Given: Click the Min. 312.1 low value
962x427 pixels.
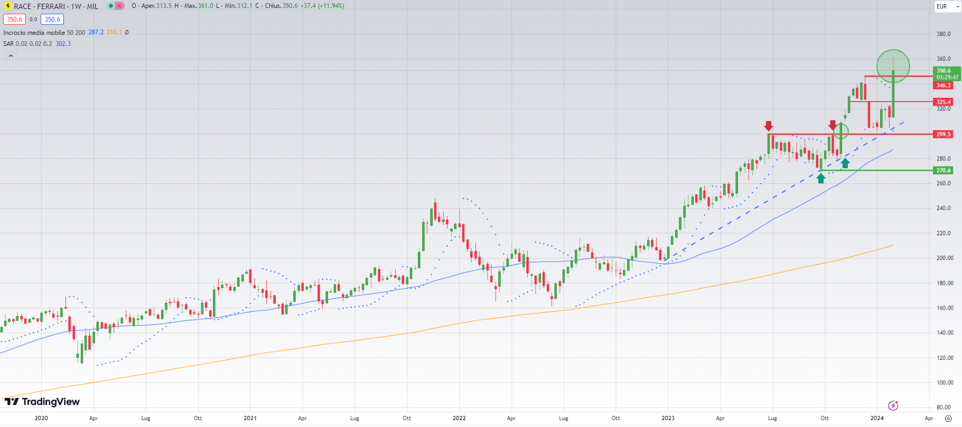Looking at the screenshot, I should coord(238,6).
